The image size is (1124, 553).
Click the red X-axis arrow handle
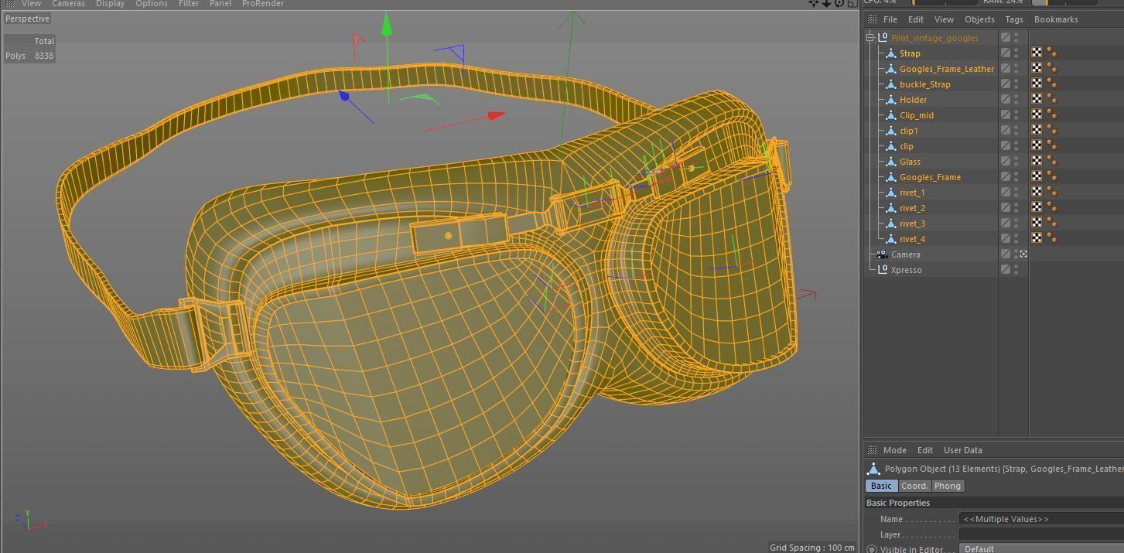point(495,116)
